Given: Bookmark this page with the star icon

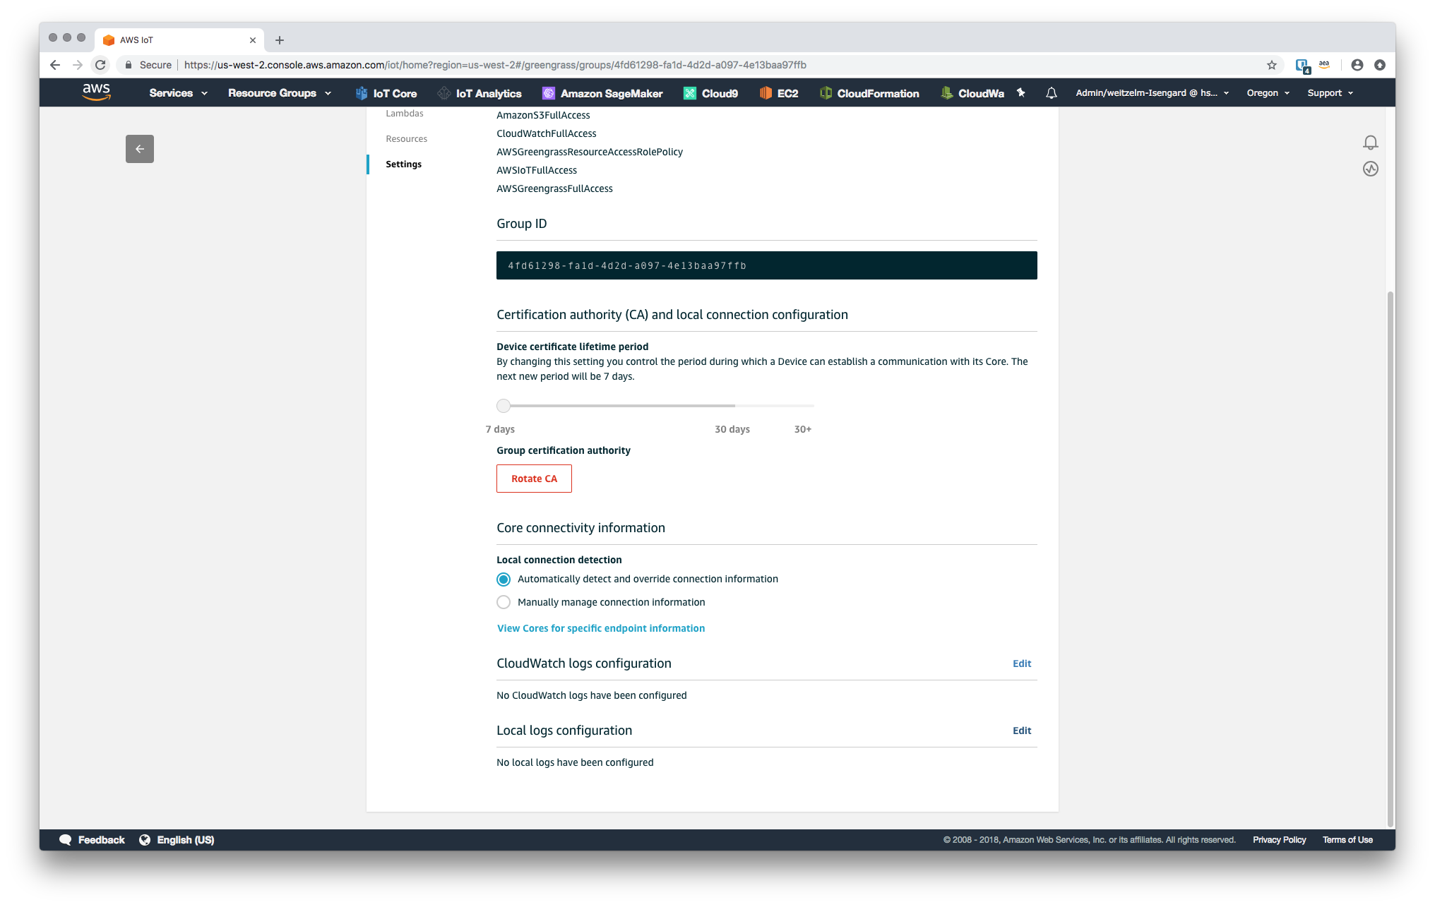Looking at the screenshot, I should click(x=1272, y=65).
